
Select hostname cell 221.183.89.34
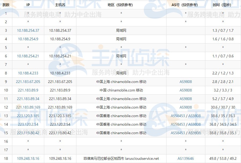[60, 99]
